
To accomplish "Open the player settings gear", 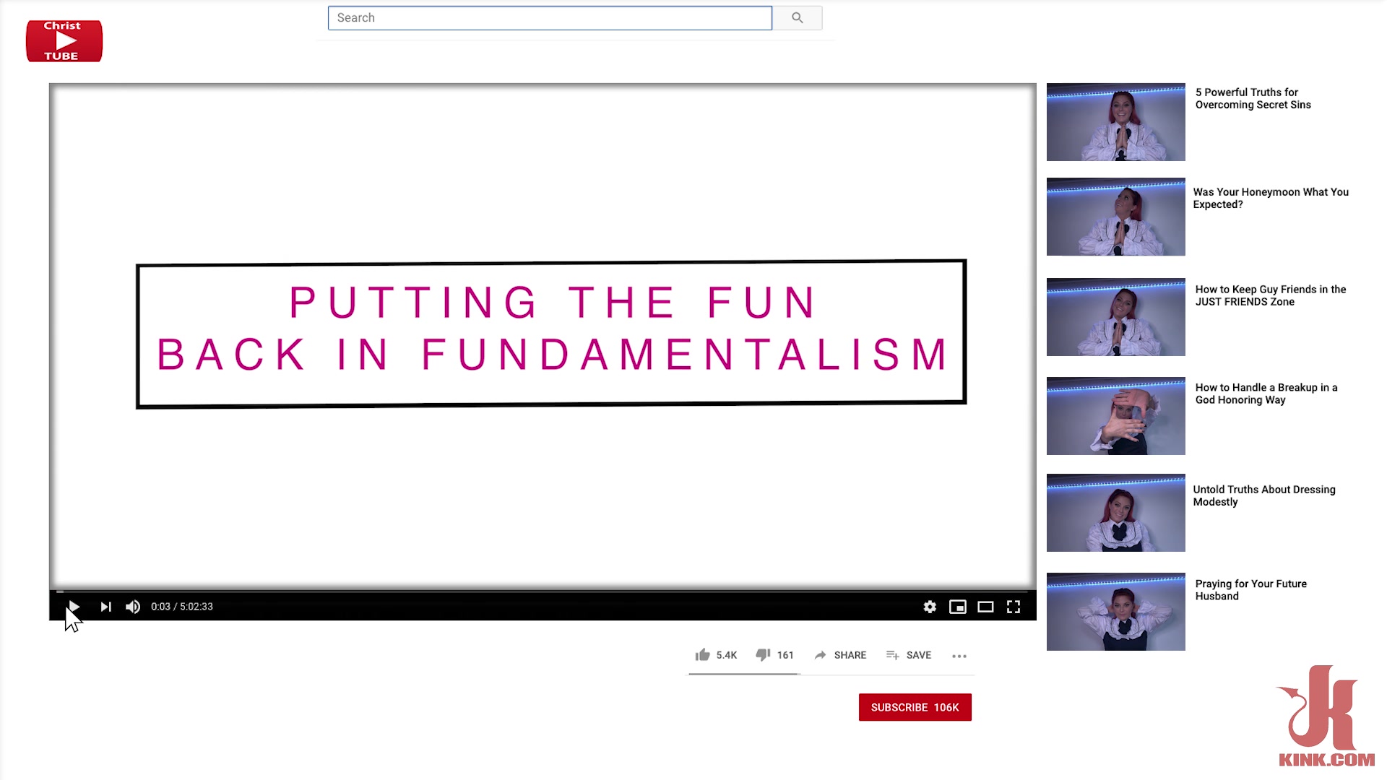I will [x=930, y=607].
